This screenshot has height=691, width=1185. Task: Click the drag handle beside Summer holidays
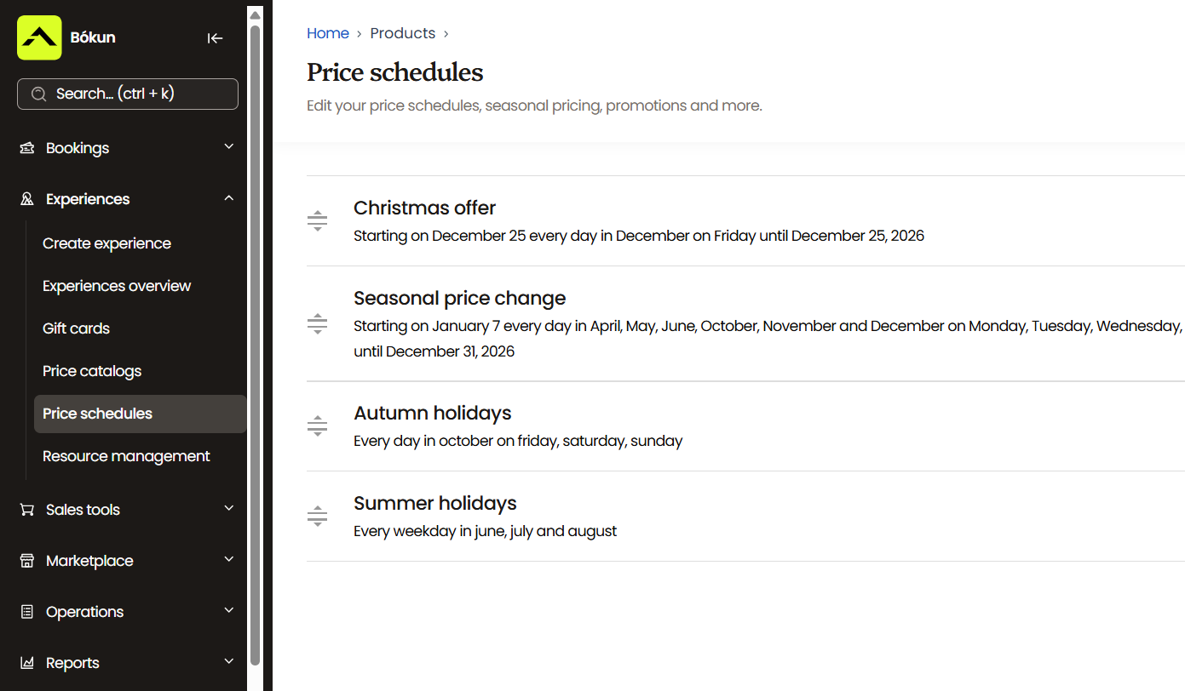(x=317, y=517)
